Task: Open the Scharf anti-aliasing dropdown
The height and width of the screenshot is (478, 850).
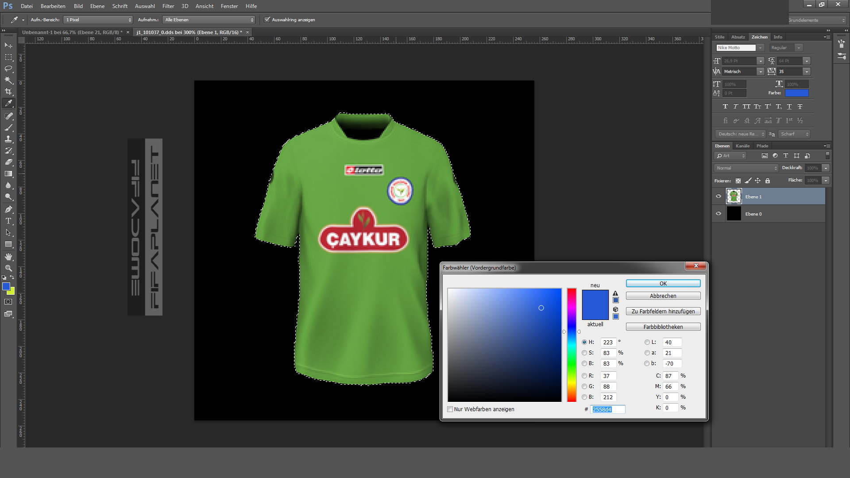Action: click(x=794, y=134)
